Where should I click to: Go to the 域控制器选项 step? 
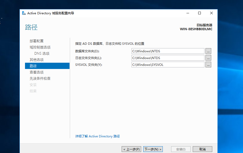point(40,47)
